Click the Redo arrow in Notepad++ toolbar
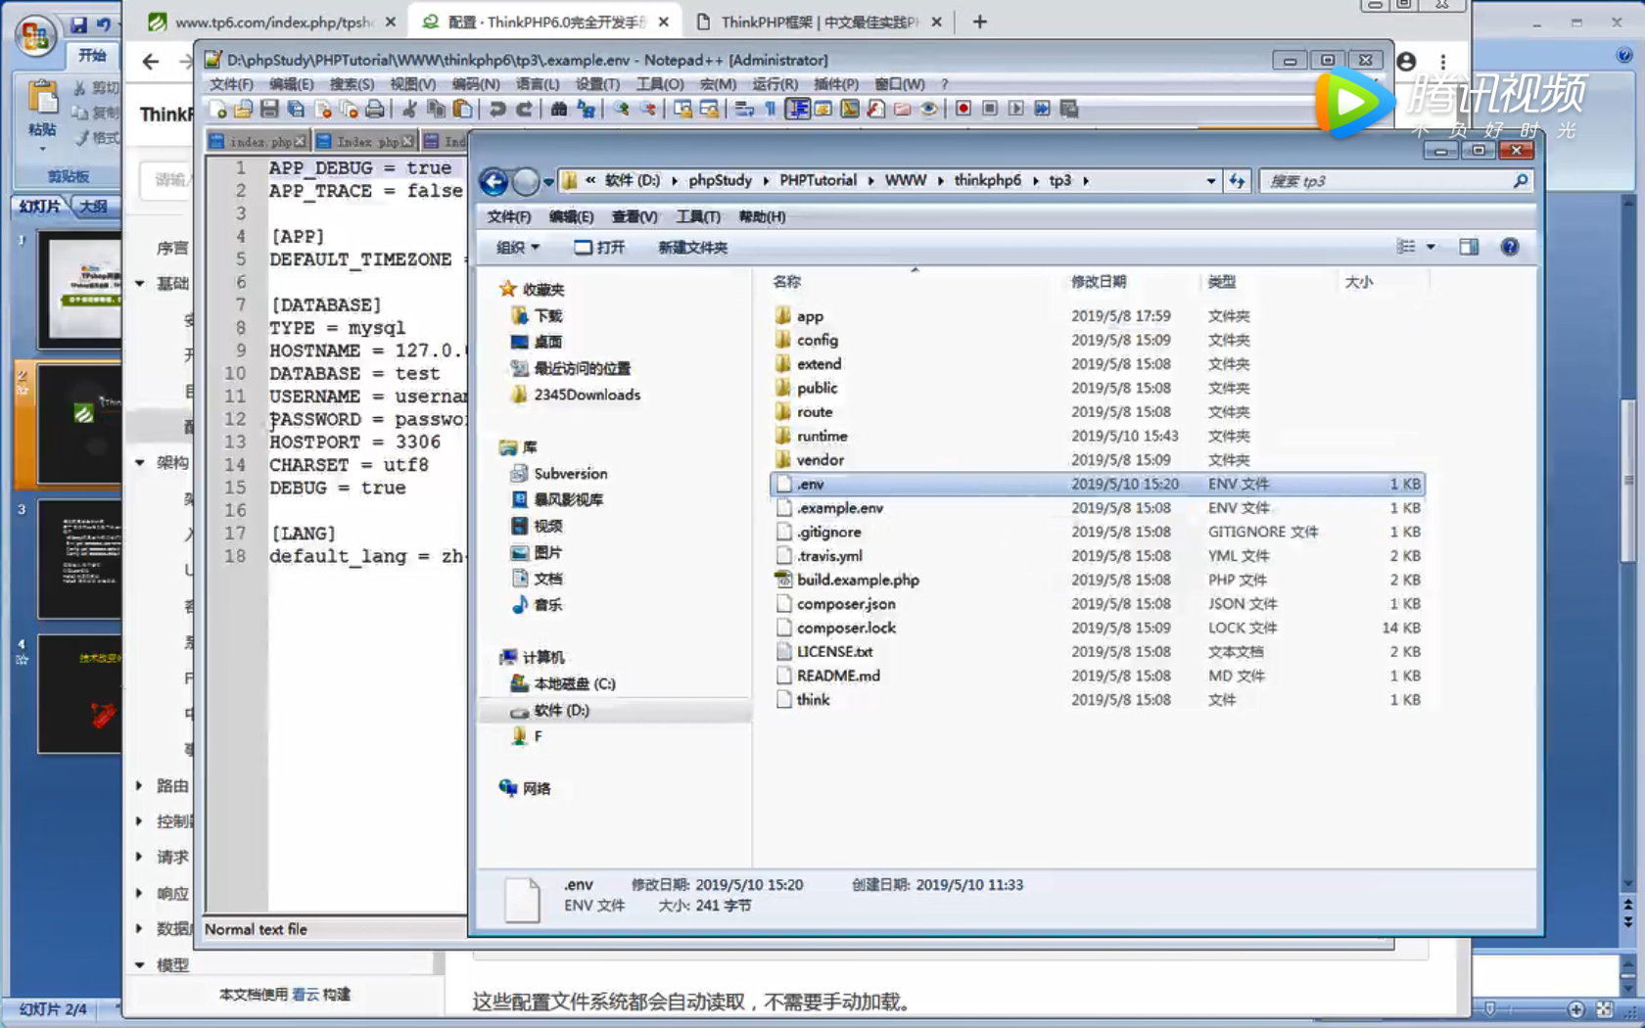Image resolution: width=1645 pixels, height=1028 pixels. [524, 109]
